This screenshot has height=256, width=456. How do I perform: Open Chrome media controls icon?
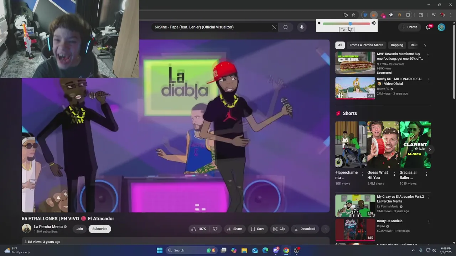[x=434, y=15]
